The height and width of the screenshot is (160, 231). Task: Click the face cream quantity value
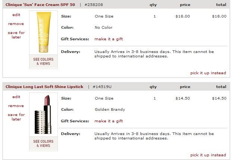(x=154, y=16)
